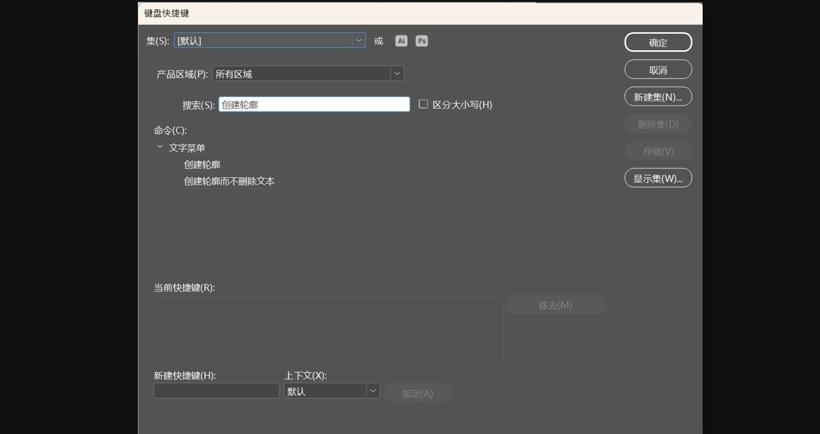Confirm with the 确定 button
The image size is (820, 434).
pos(658,43)
